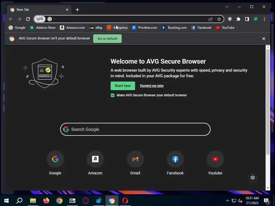Image resolution: width=275 pixels, height=206 pixels.
Task: Reload the current page
Action: (28, 19)
